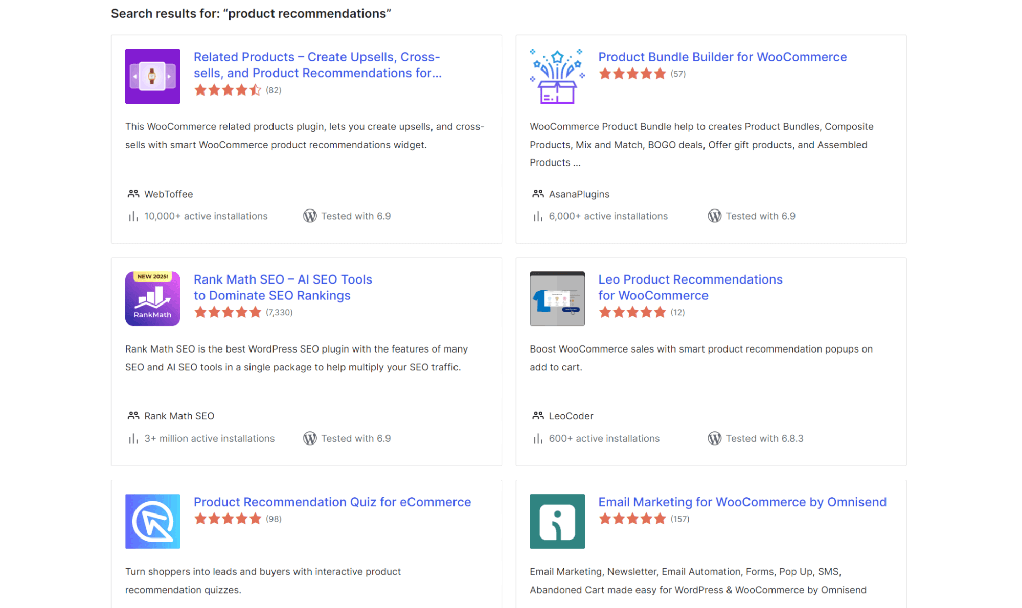
Task: Open the Email Marketing for WooCommerce by Omnisend link
Action: pos(742,502)
